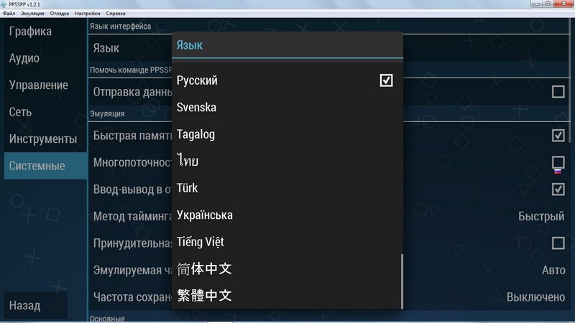The height and width of the screenshot is (323, 575).
Task: Minimize the PPSSPP window
Action: click(536, 4)
